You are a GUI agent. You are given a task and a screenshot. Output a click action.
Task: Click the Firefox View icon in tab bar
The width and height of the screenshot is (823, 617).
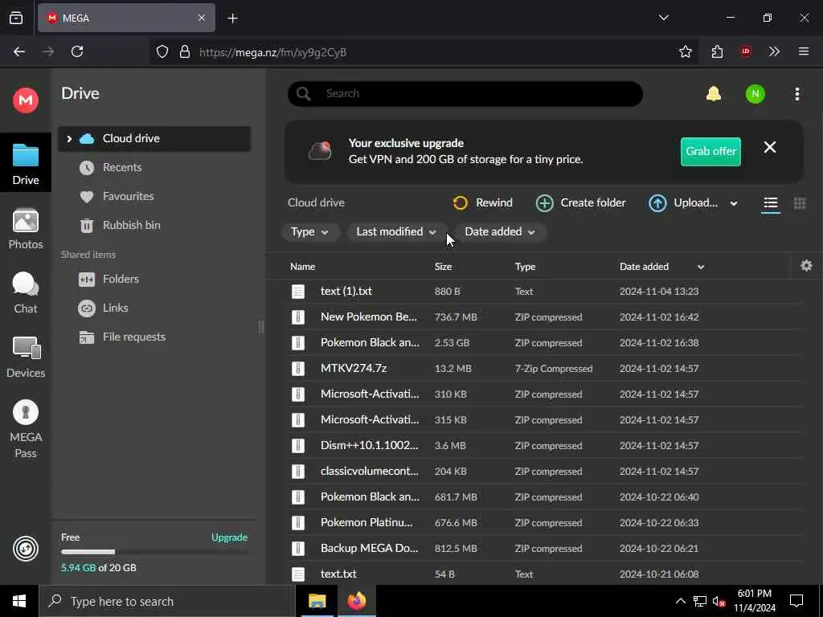pos(16,18)
